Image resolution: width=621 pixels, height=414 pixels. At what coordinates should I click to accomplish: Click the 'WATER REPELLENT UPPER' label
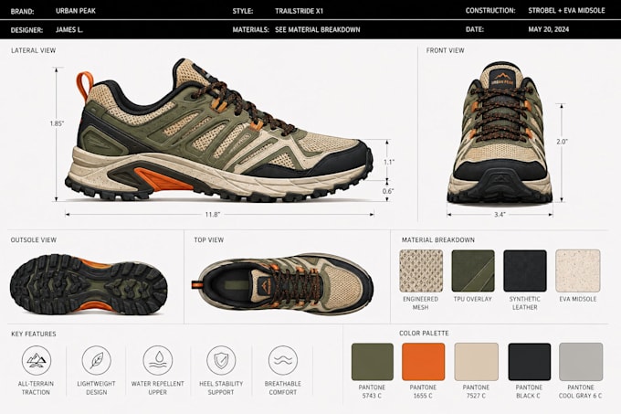pos(158,387)
